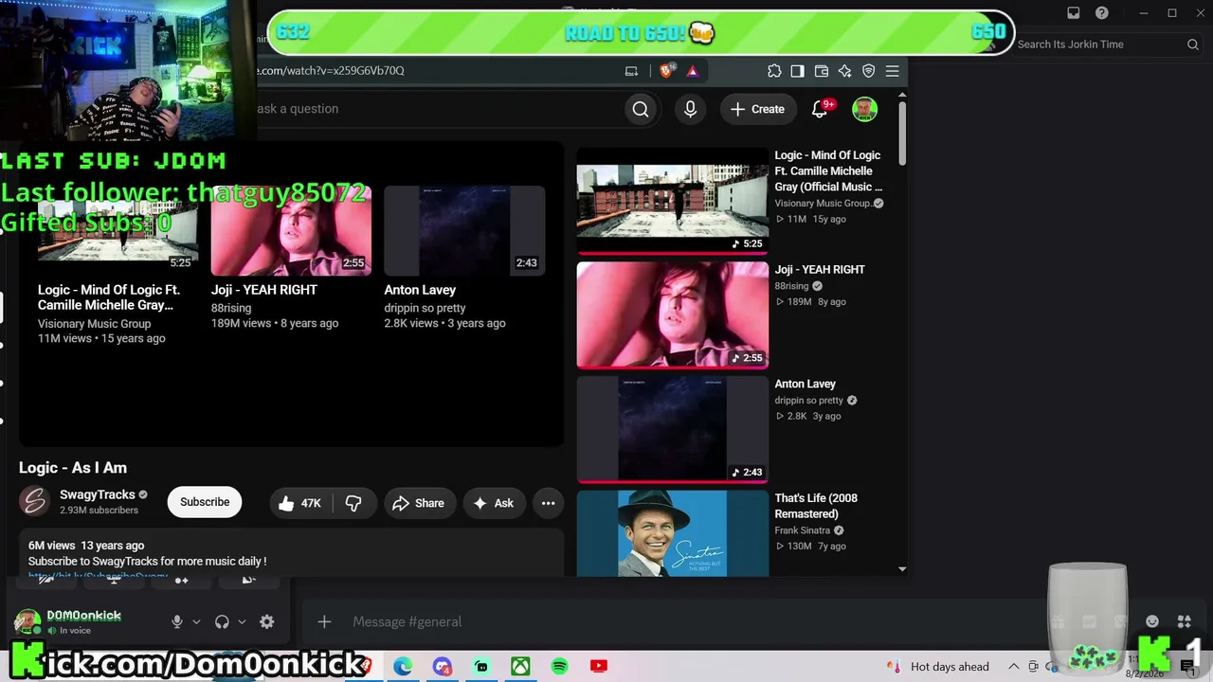Viewport: 1213px width, 682px height.
Task: Open the browser extensions puzzle icon
Action: click(774, 71)
